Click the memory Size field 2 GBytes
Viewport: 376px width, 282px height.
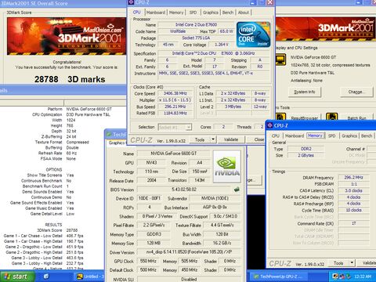306,155
